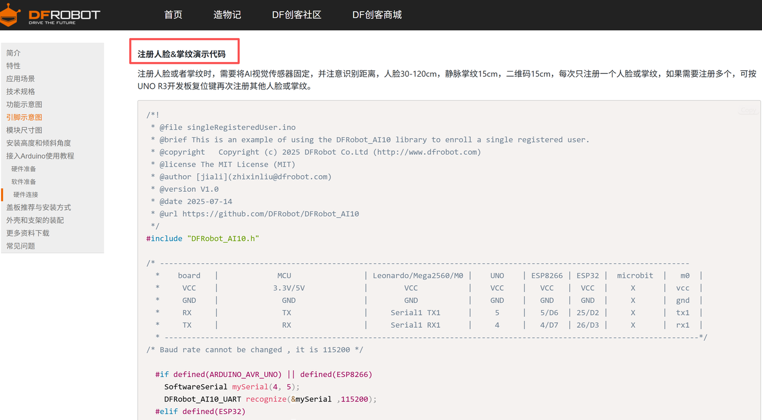Viewport: 762px width, 420px height.
Task: Click the 注册人脸&掌纹演示代码 heading
Action: tap(182, 54)
